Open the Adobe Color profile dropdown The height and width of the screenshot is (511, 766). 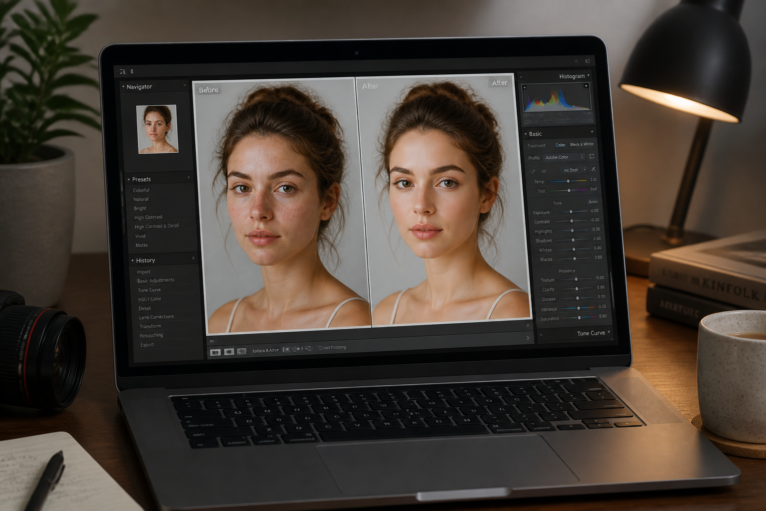click(564, 157)
